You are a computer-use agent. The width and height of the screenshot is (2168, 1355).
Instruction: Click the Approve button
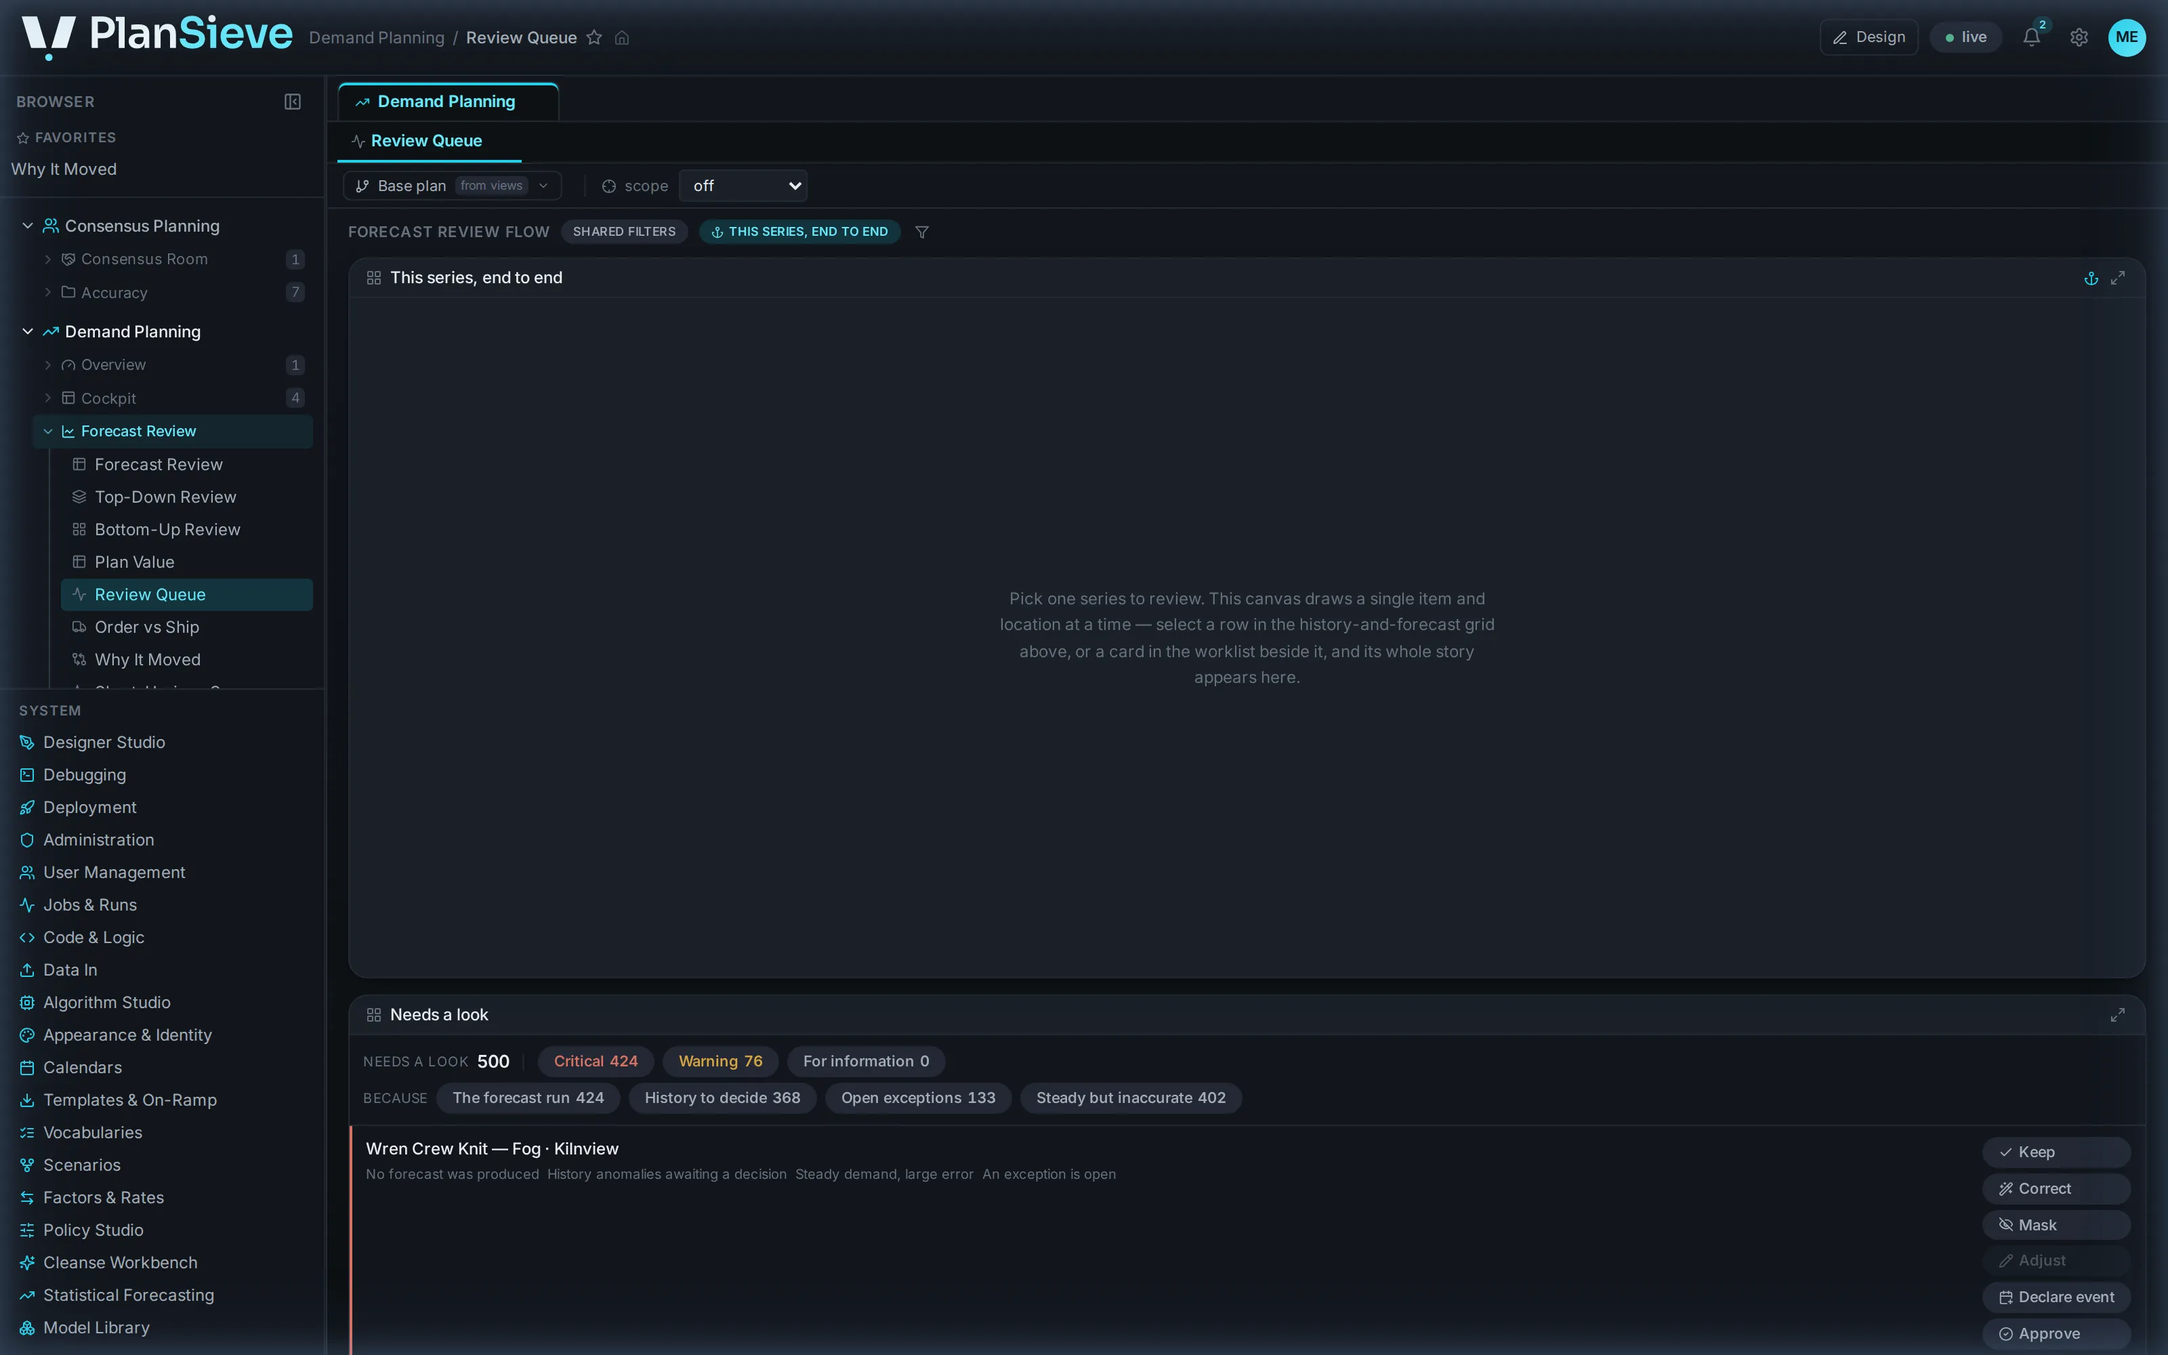pyautogui.click(x=2056, y=1333)
